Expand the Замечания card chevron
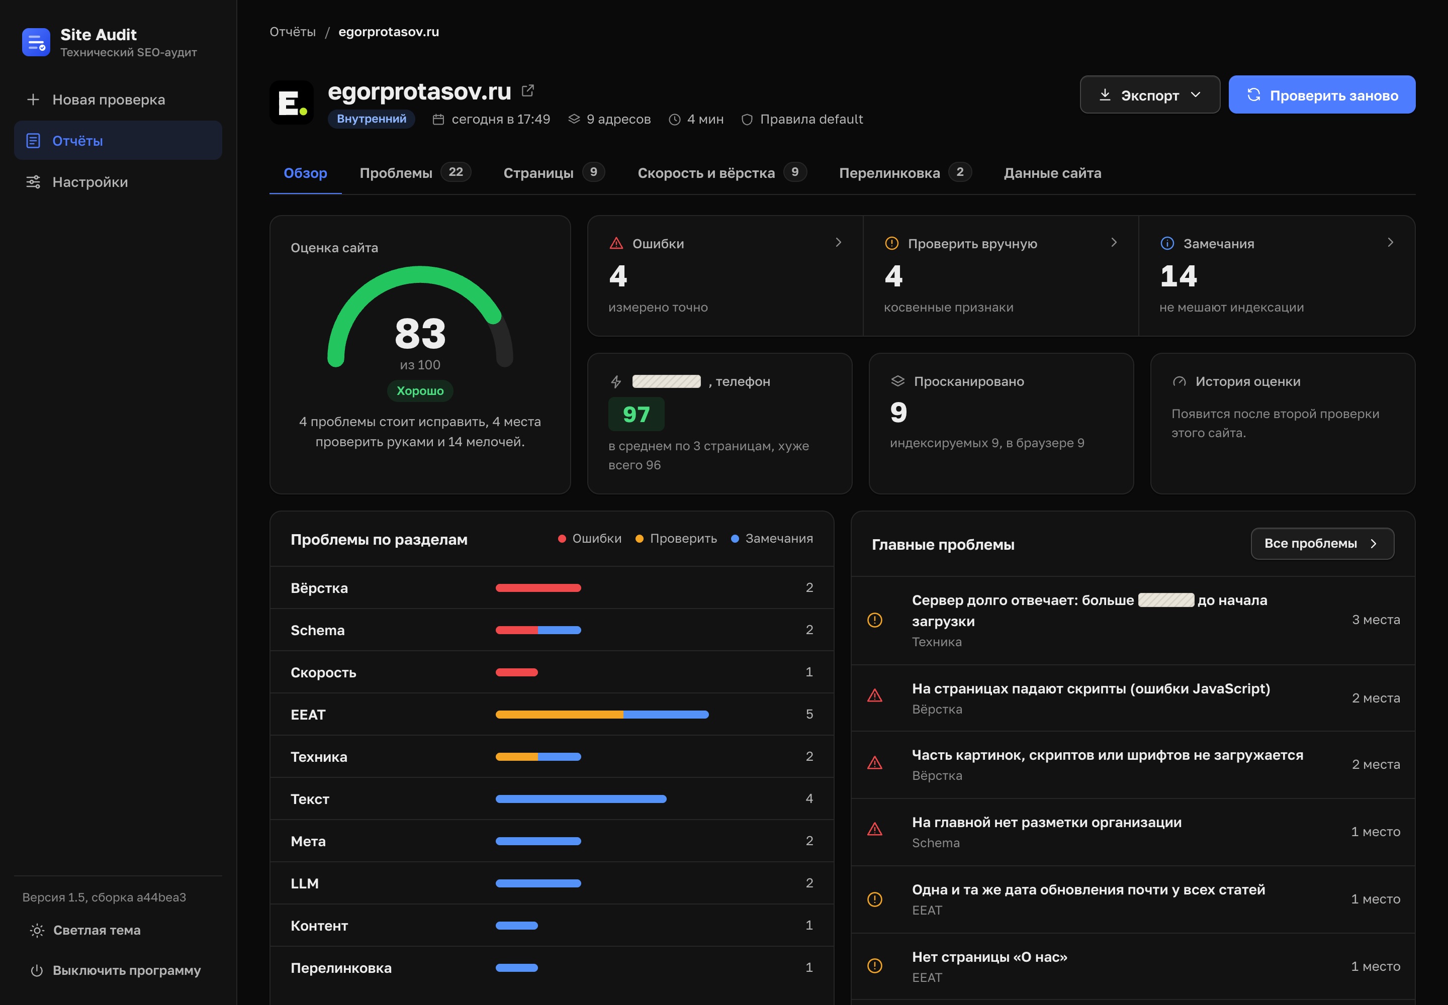 (x=1390, y=242)
